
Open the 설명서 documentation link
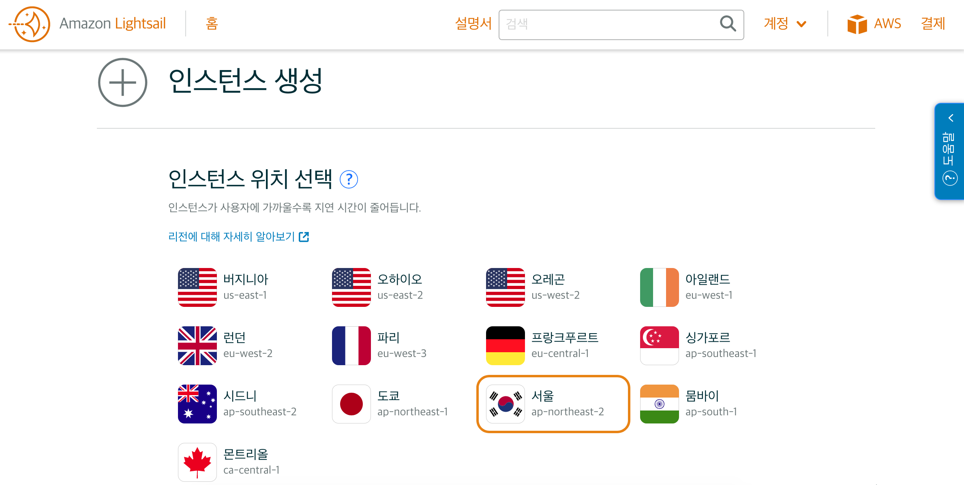click(473, 24)
